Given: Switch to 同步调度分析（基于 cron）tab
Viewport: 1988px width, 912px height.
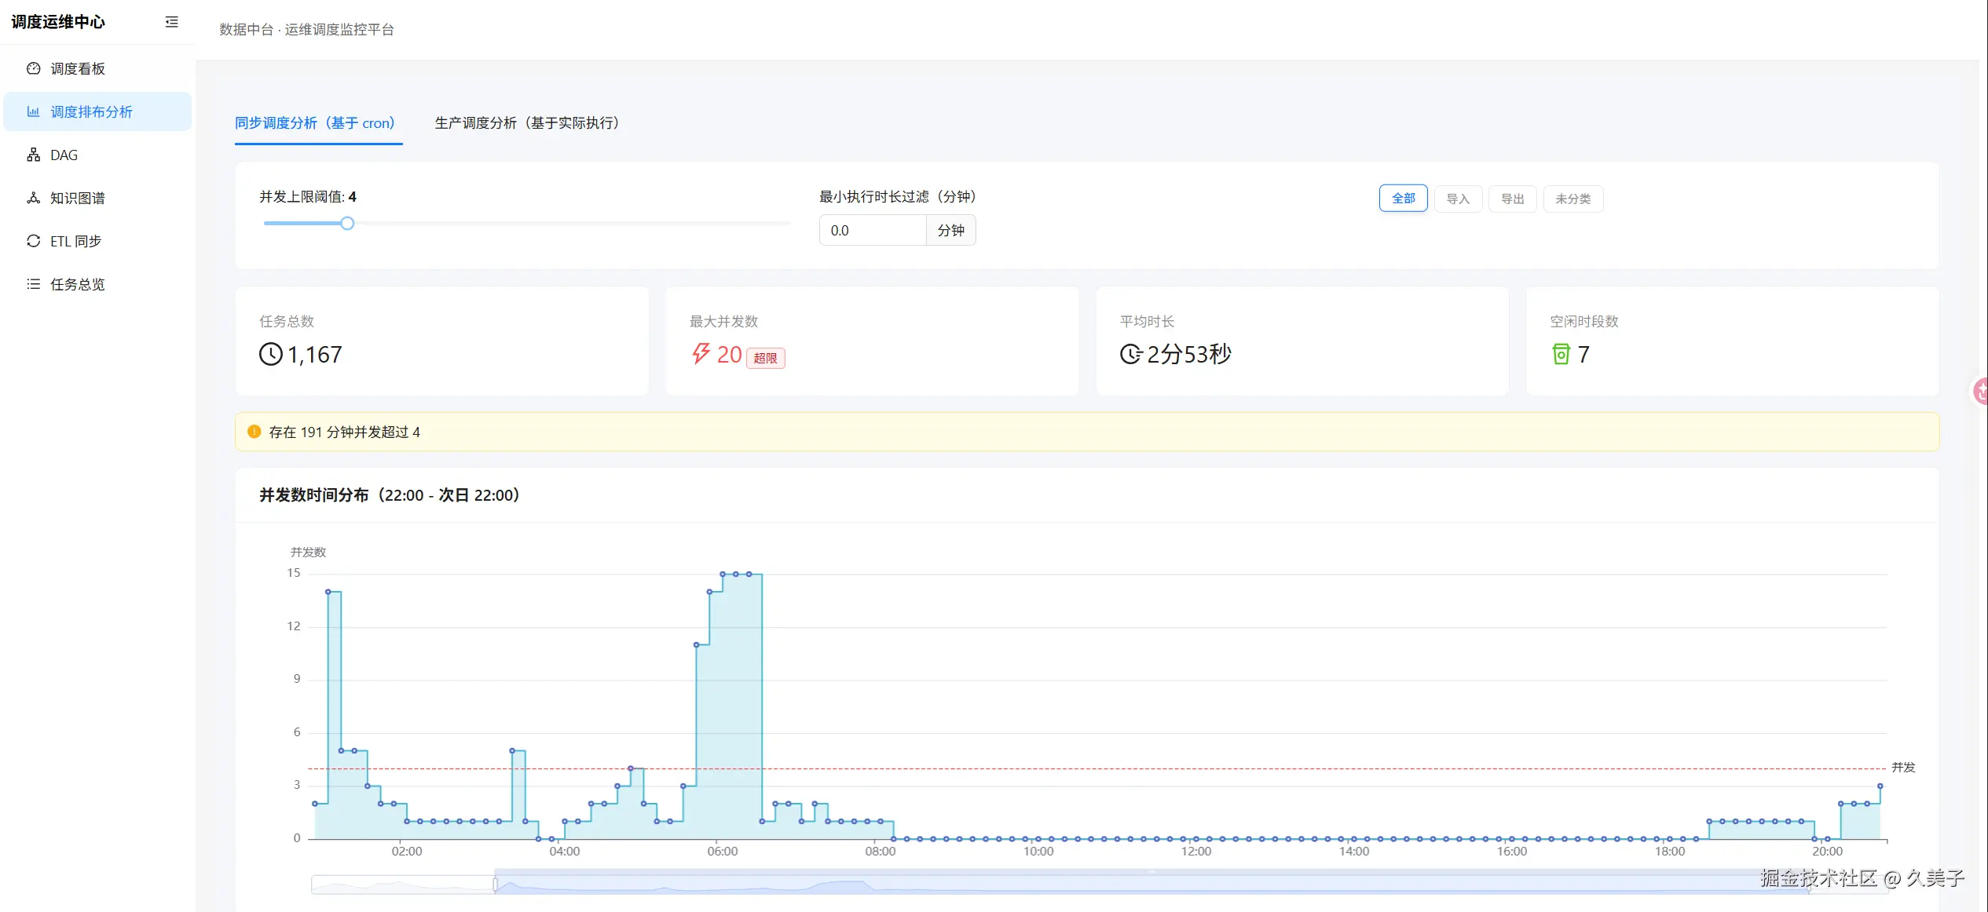Looking at the screenshot, I should coord(318,123).
